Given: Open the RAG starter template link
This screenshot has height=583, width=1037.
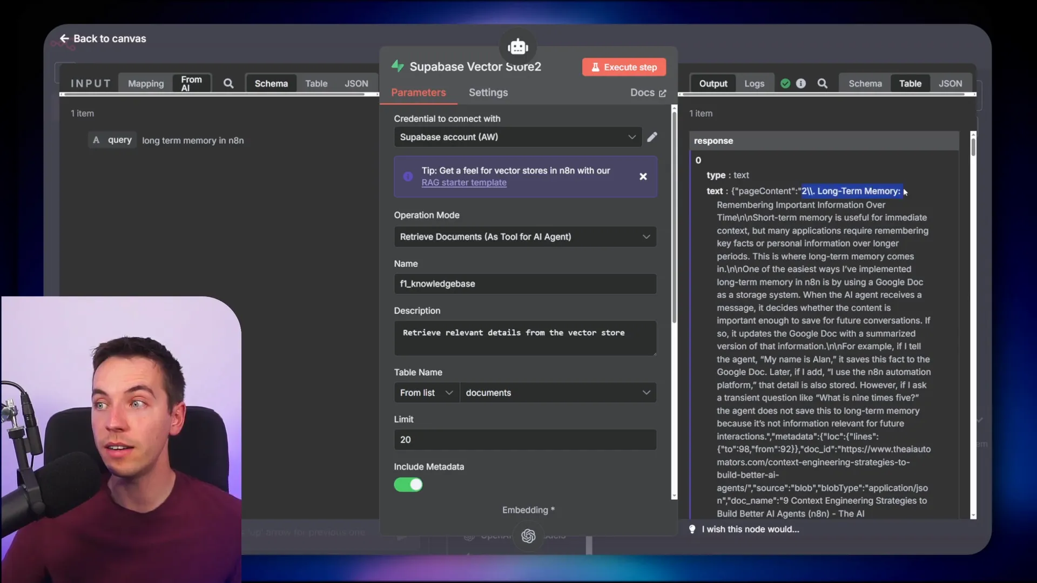Looking at the screenshot, I should point(464,182).
